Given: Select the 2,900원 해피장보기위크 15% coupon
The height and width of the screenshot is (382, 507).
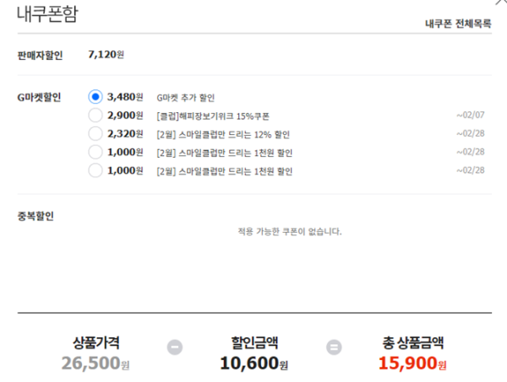Looking at the screenshot, I should click(95, 116).
